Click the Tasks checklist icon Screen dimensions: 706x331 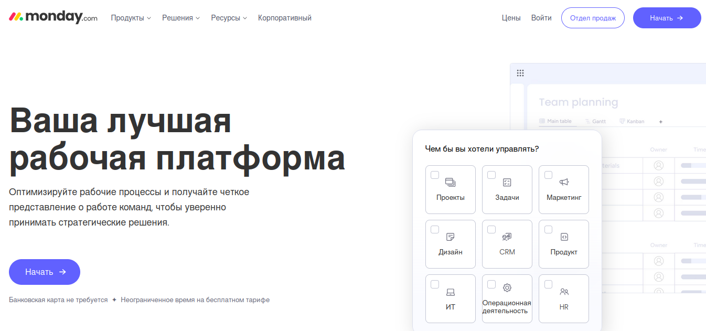click(507, 182)
